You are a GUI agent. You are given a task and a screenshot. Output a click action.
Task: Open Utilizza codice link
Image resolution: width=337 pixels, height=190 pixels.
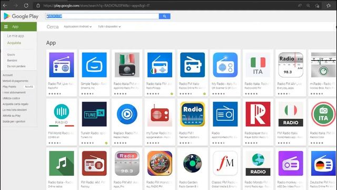12,98
